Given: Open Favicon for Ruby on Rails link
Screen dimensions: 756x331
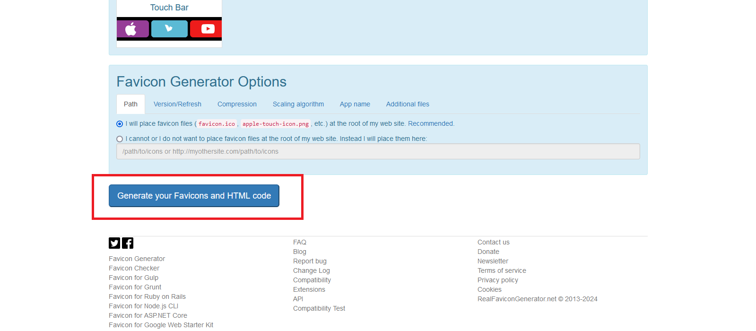Looking at the screenshot, I should click(x=147, y=296).
